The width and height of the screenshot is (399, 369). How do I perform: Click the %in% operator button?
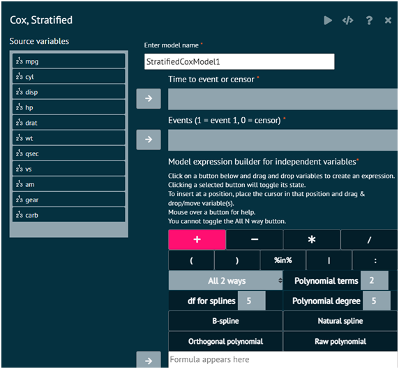click(x=283, y=260)
